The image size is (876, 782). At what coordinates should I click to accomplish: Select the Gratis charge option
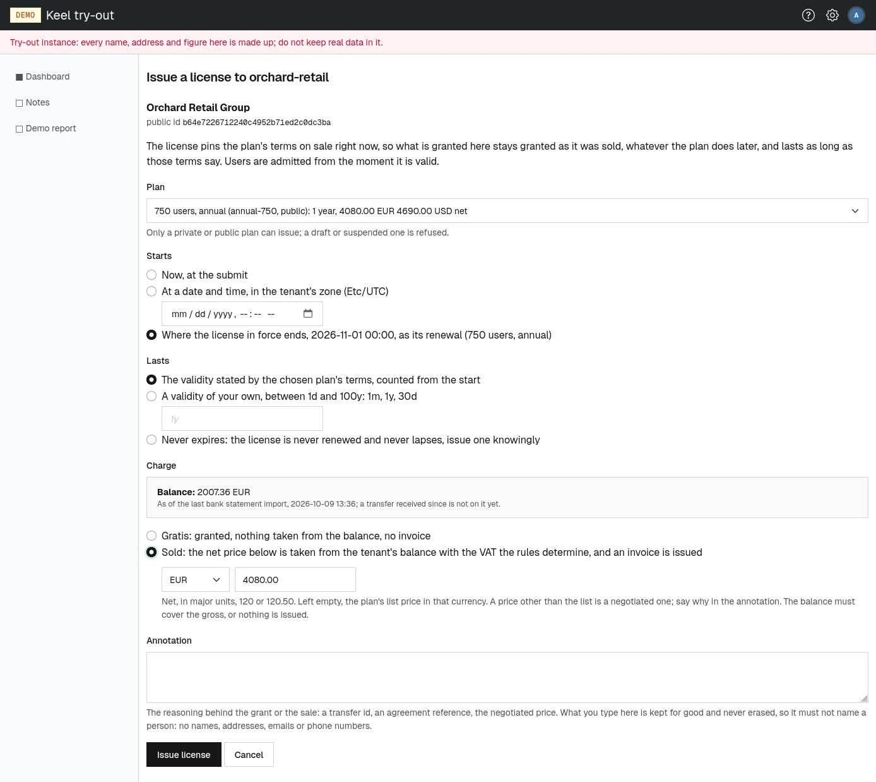(x=151, y=536)
